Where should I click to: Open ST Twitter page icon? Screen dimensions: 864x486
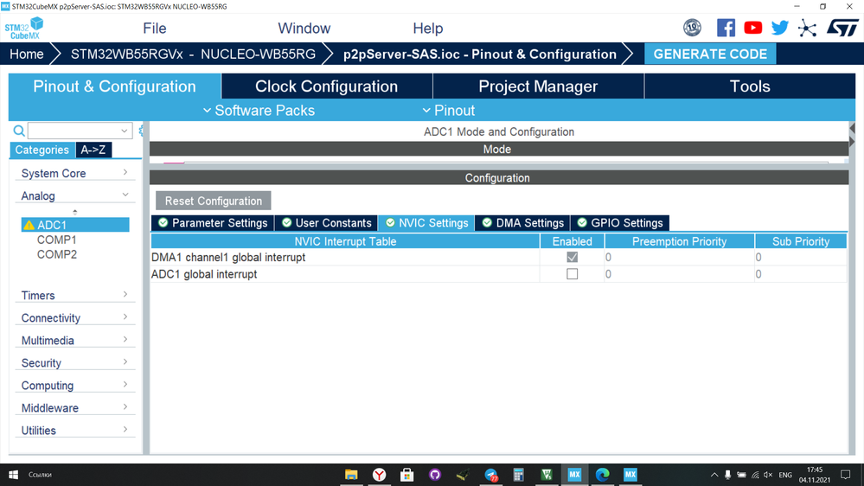pos(780,28)
